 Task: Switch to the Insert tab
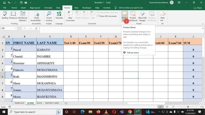point(23,8)
